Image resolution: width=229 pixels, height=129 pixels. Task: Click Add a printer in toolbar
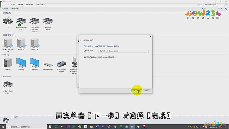[15, 9]
